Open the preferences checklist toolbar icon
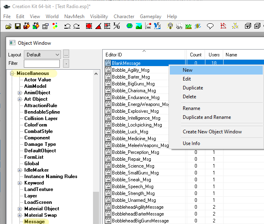Screen dimensions: 264x224 pyautogui.click(x=45, y=26)
